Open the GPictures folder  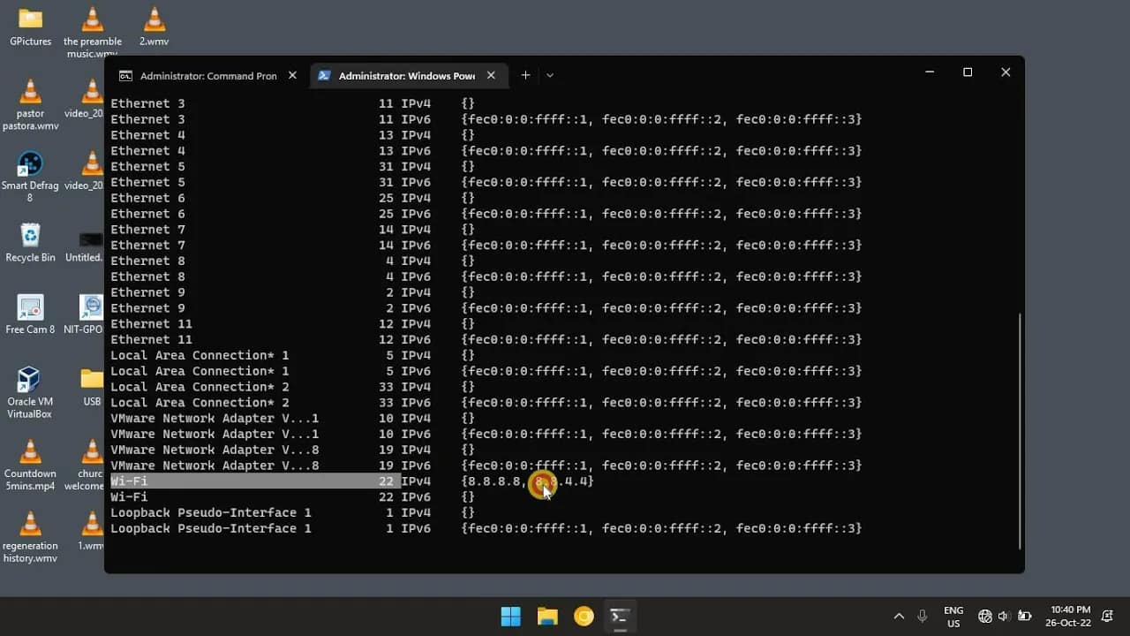coord(29,18)
